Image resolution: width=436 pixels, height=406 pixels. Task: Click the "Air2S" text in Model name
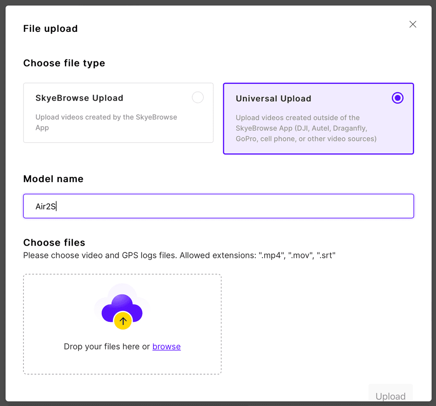[45, 206]
